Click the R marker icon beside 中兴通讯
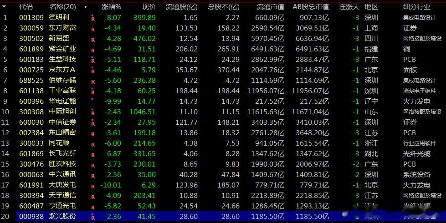Image resolution: width=446 pixels, height=223 pixels. (93, 176)
